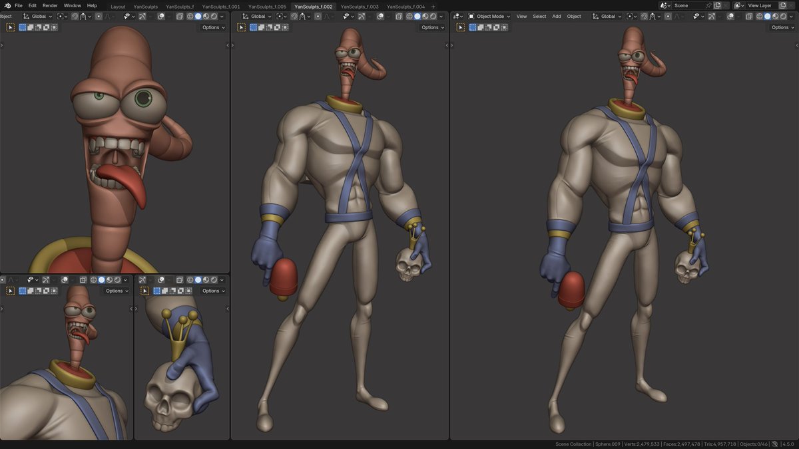The image size is (799, 449).
Task: Switch to the Layout workspace tab
Action: pos(118,6)
